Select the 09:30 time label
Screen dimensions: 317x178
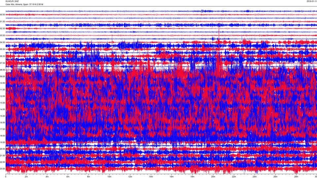pos(2,76)
